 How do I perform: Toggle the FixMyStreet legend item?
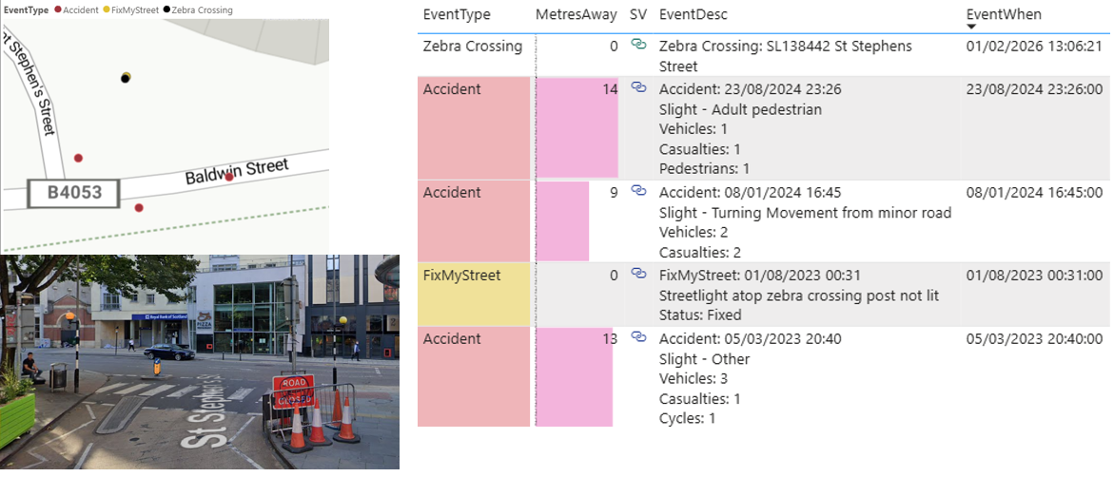[x=132, y=10]
